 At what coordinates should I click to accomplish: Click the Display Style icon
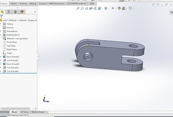[106, 8]
